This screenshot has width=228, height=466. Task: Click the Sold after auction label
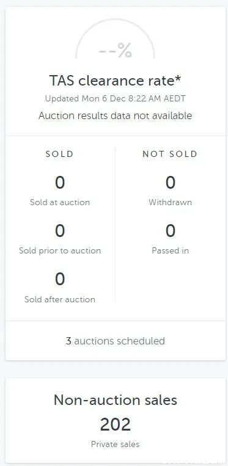[x=60, y=299]
